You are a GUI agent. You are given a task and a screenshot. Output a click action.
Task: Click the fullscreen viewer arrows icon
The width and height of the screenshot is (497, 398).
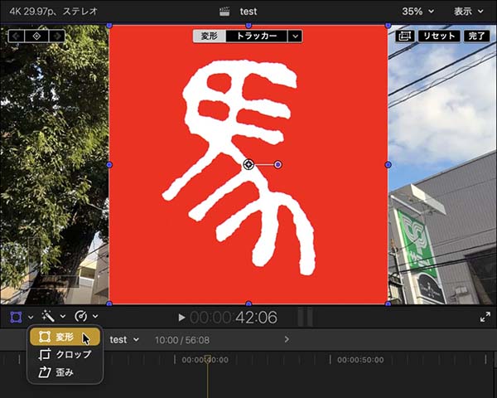[485, 317]
